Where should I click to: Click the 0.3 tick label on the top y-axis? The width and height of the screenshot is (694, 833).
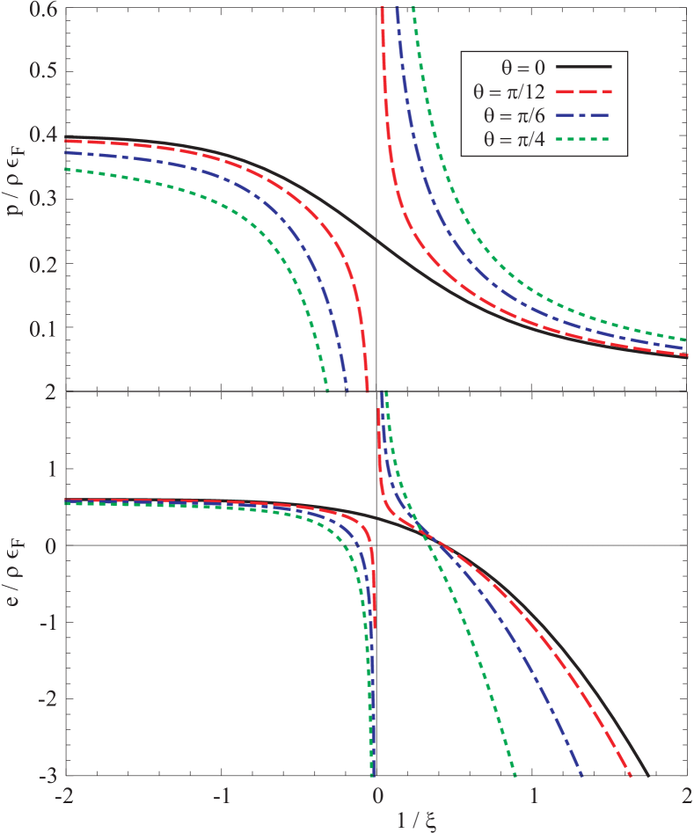tap(43, 199)
